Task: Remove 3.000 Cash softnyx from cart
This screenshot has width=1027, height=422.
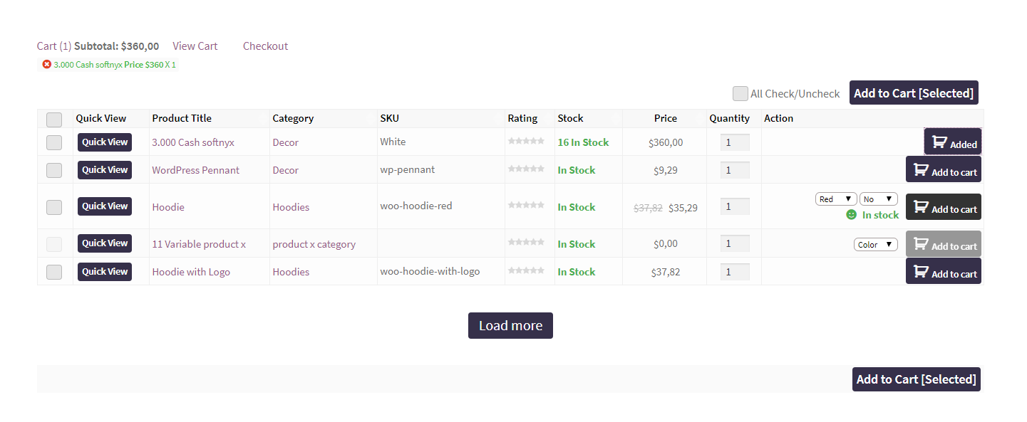Action: point(47,65)
